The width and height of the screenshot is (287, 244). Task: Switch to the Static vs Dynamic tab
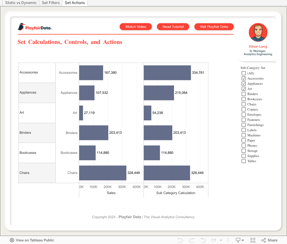tap(21, 3)
